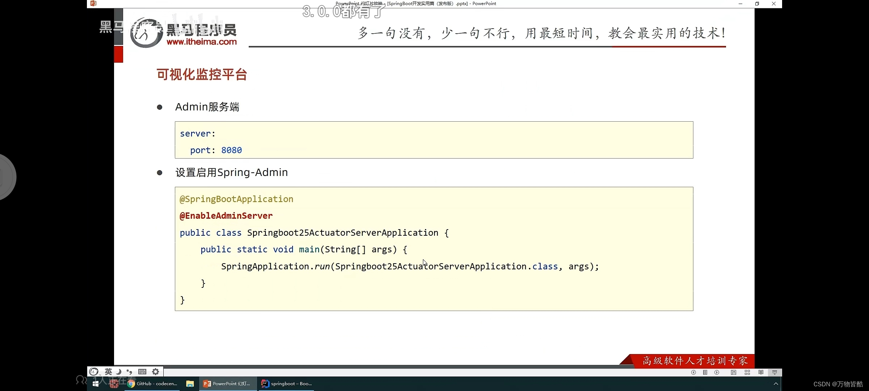Viewport: 869px width, 391px height.
Task: Open the slide list menu icon
Action: tap(705, 372)
